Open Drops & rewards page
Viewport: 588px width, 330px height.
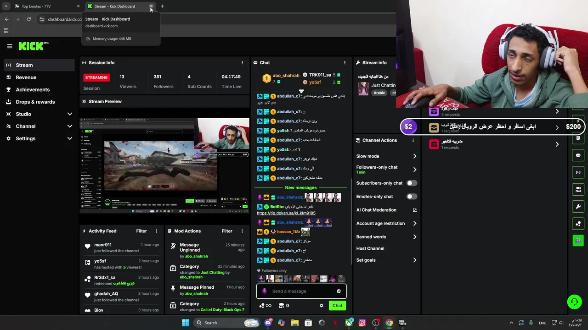[39, 102]
